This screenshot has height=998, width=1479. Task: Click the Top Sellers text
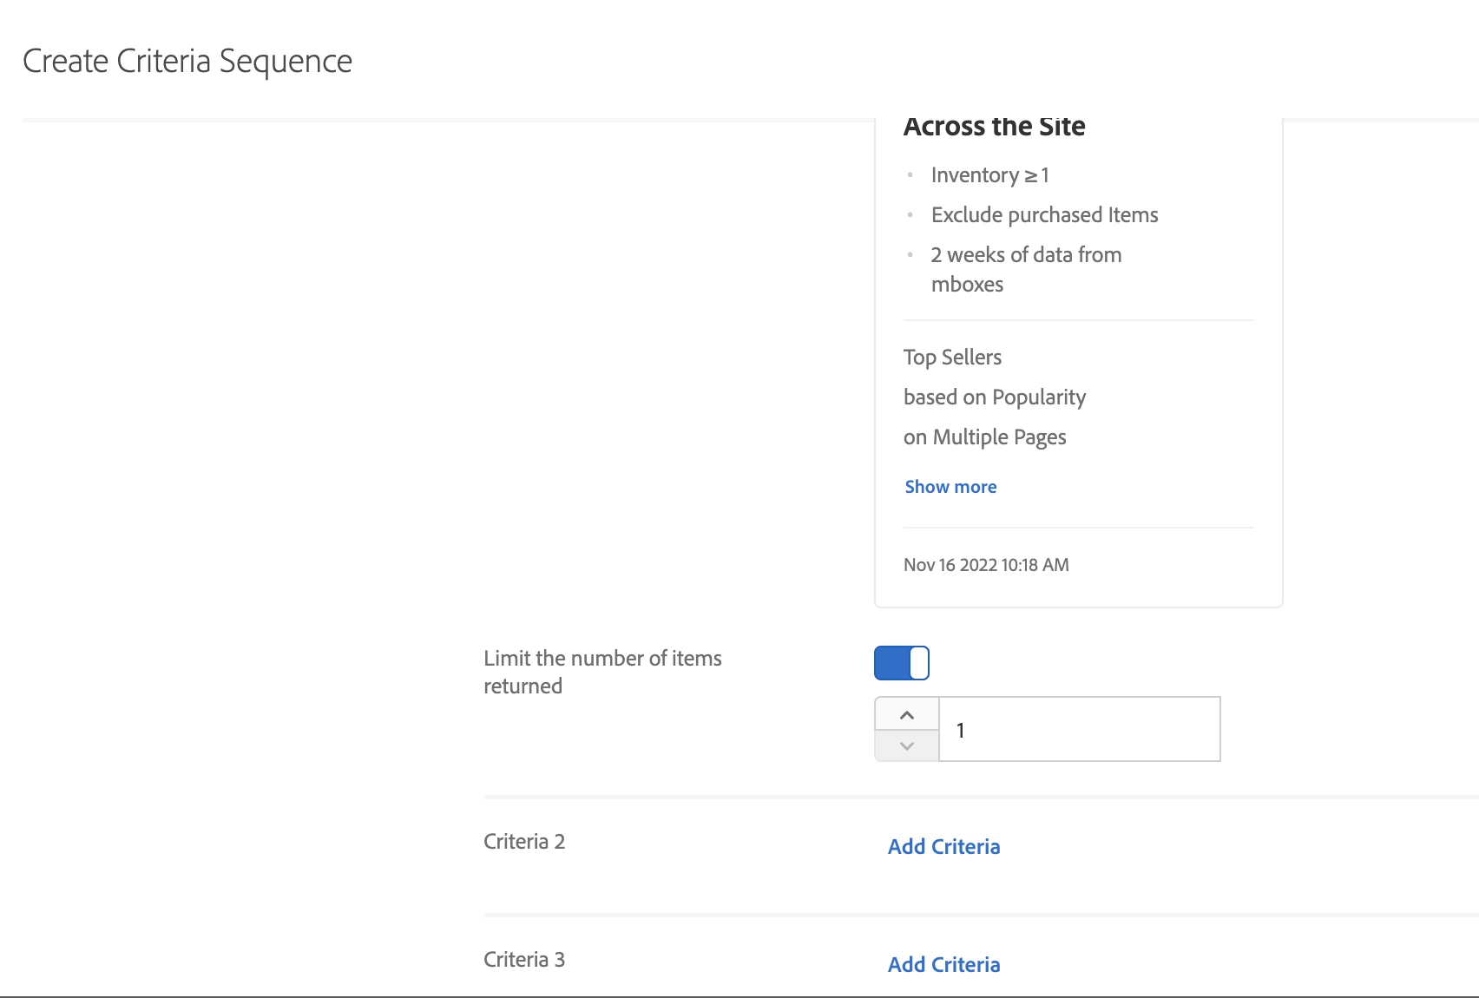(952, 358)
